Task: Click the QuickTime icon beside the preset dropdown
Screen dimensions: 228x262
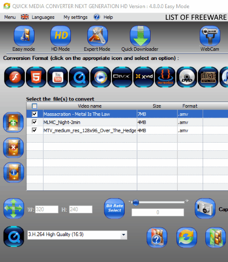Action: [14, 236]
